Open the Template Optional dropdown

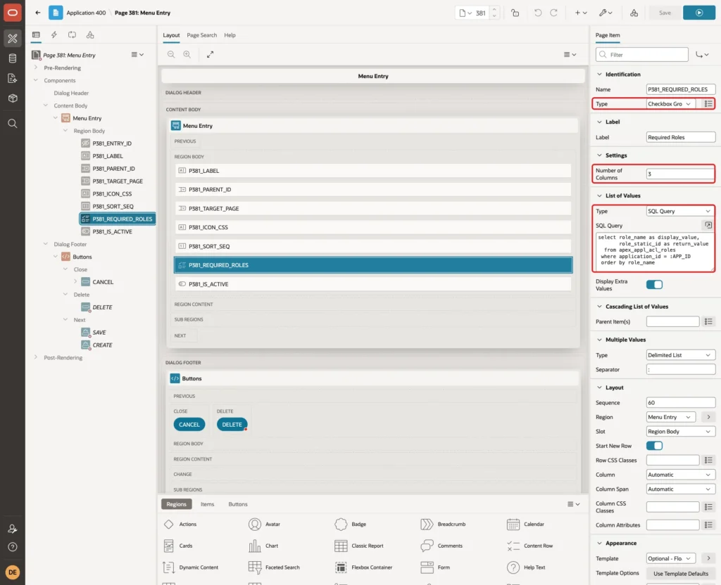tap(671, 559)
